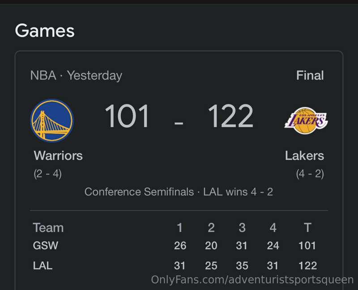Click GSW total score 101 in table
358x290 pixels.
click(x=307, y=246)
